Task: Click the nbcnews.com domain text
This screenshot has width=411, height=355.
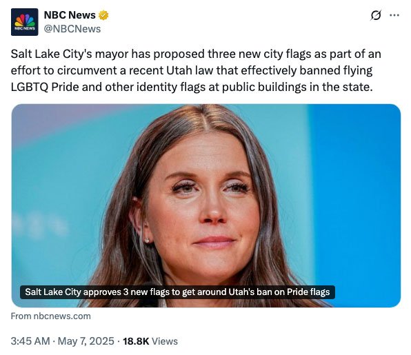Action: click(x=62, y=316)
